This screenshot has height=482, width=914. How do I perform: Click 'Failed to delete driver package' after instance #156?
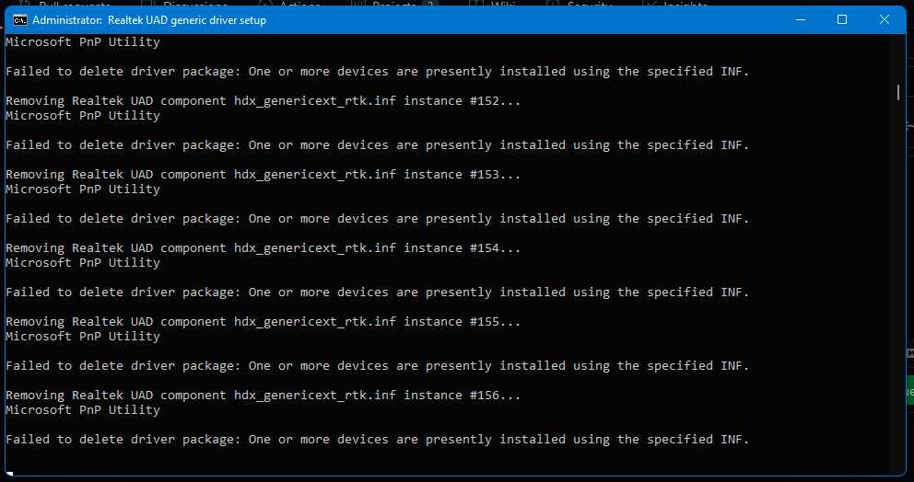click(377, 440)
